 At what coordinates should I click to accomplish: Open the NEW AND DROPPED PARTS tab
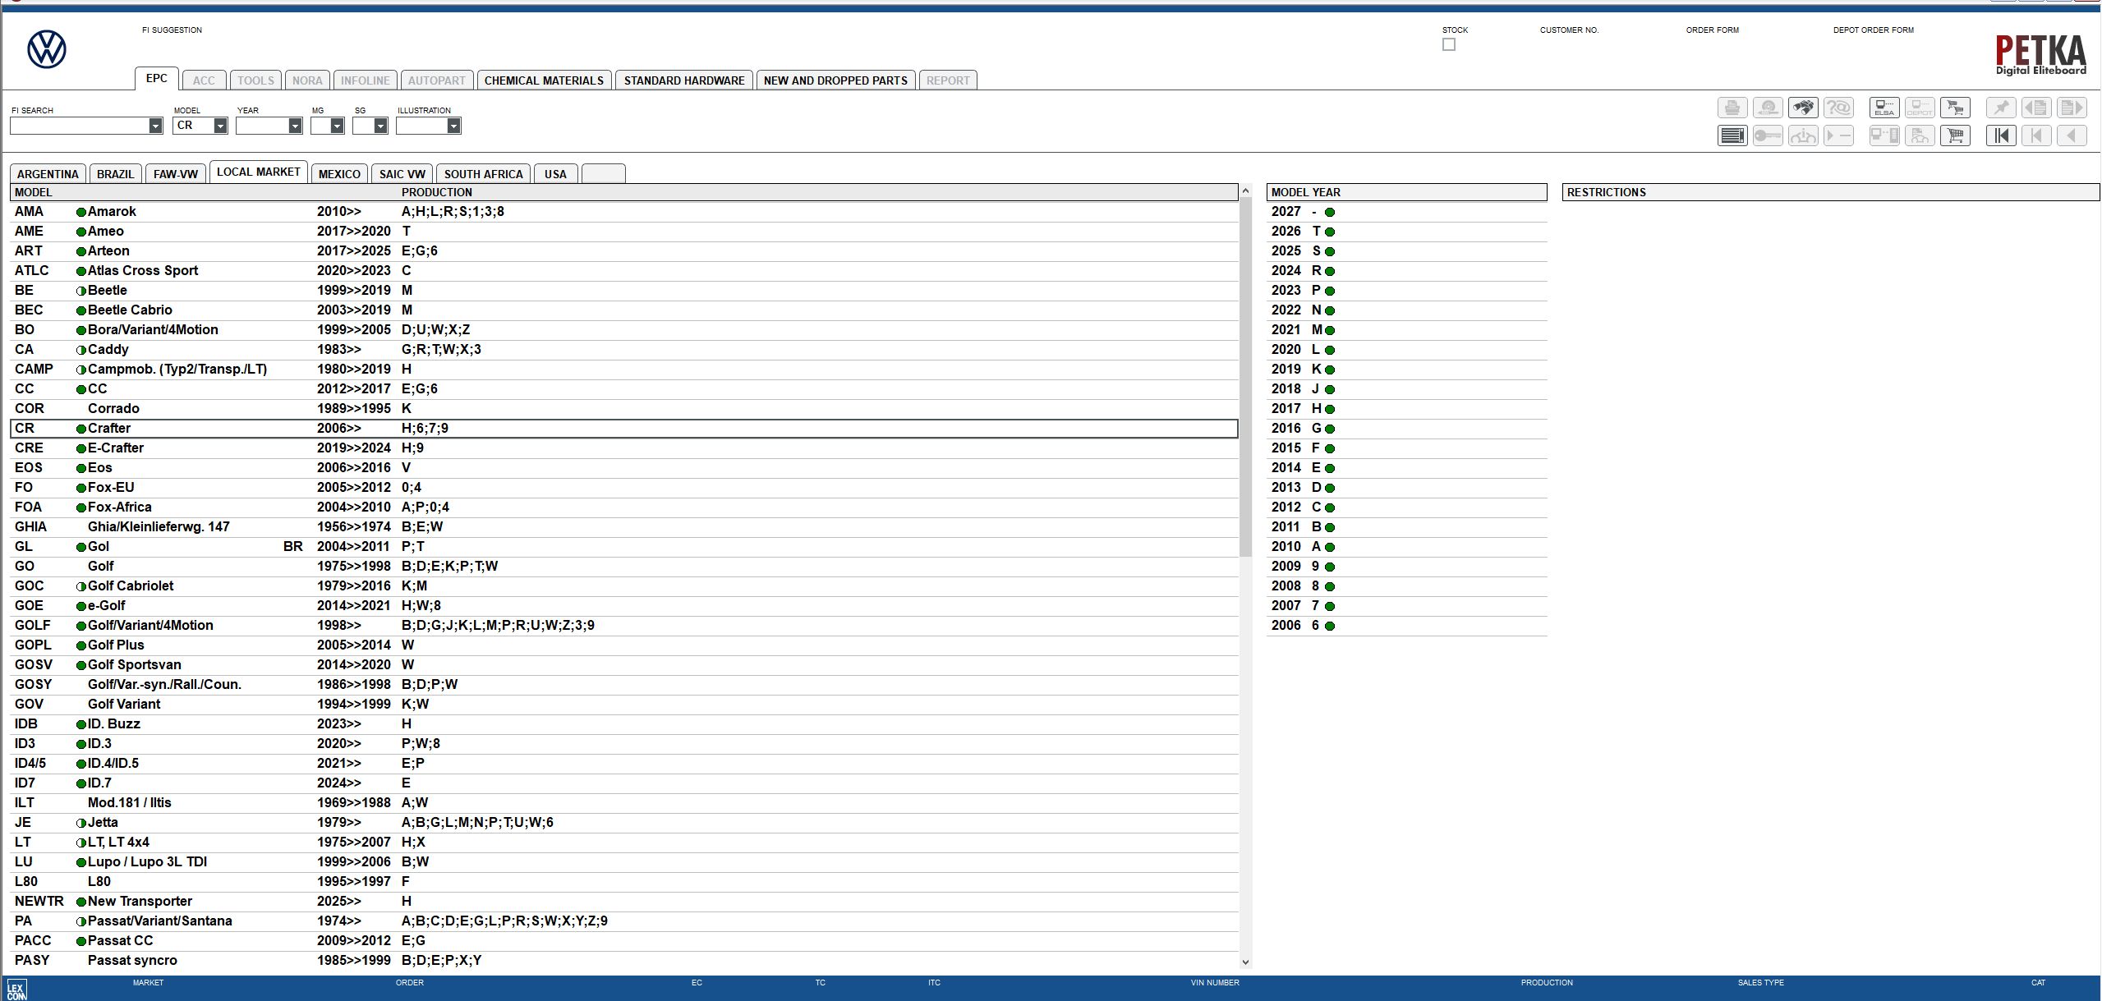835,80
